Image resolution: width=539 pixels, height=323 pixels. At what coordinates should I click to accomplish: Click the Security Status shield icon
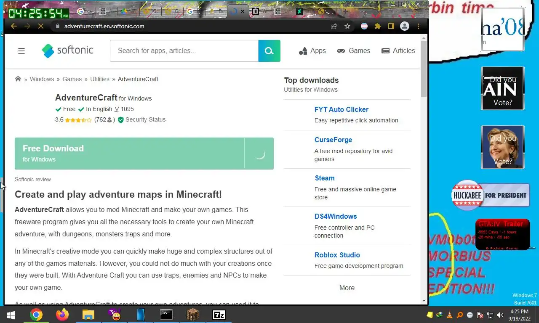click(x=121, y=120)
